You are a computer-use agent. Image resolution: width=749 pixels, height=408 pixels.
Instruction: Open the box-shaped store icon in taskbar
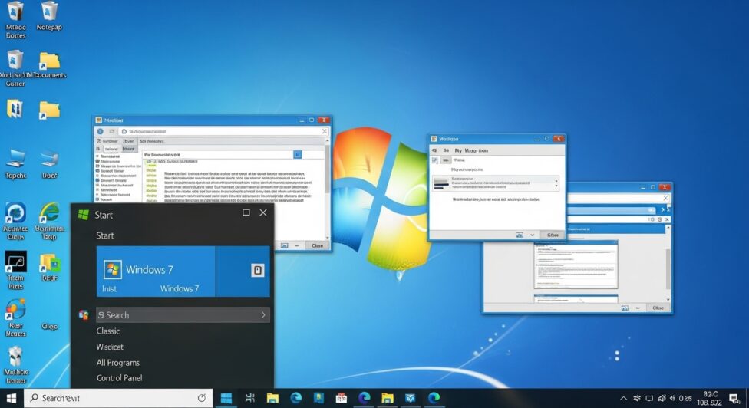[411, 398]
